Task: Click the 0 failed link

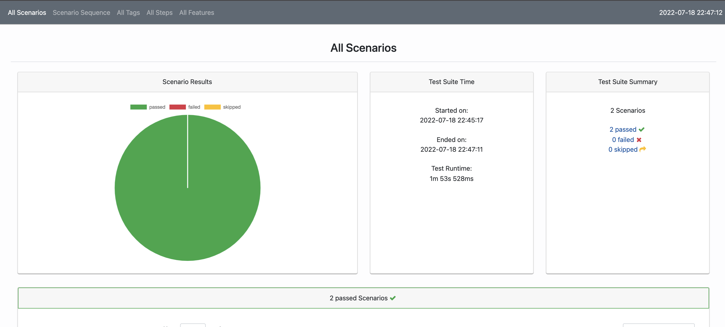Action: [623, 140]
